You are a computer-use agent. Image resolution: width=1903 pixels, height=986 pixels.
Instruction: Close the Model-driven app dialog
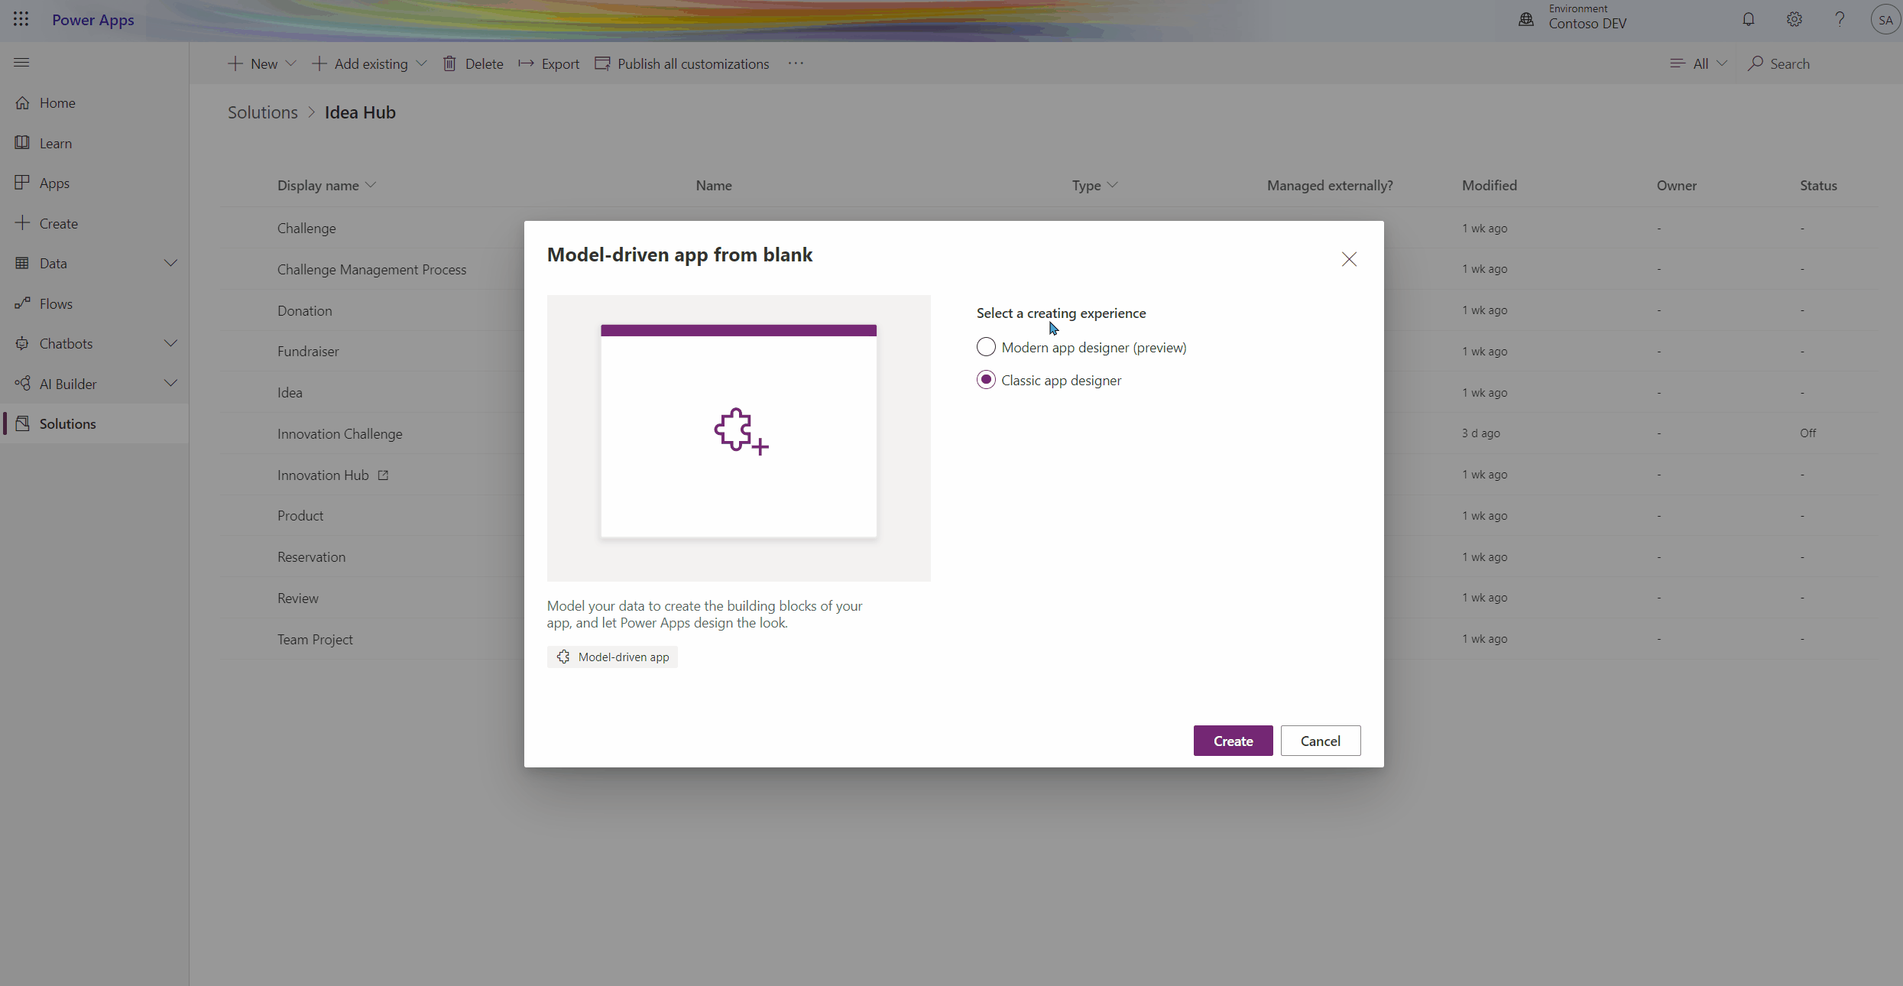click(1349, 259)
